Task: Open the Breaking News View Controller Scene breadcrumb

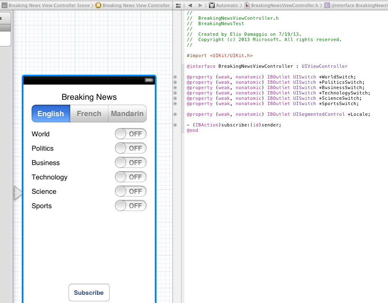Action: [x=45, y=5]
